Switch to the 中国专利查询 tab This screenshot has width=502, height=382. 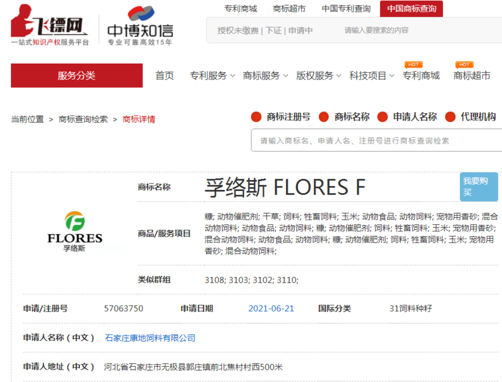[x=346, y=9]
